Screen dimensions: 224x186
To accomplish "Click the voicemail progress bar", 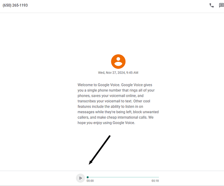I will point(123,177).
